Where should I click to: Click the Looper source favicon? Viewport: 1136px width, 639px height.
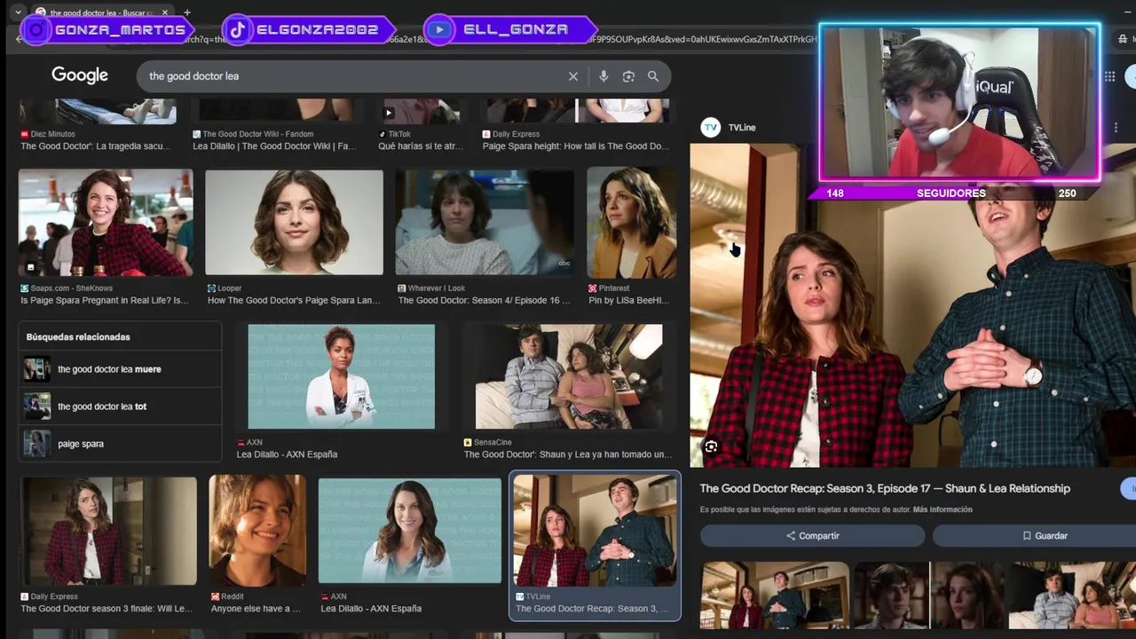click(211, 288)
